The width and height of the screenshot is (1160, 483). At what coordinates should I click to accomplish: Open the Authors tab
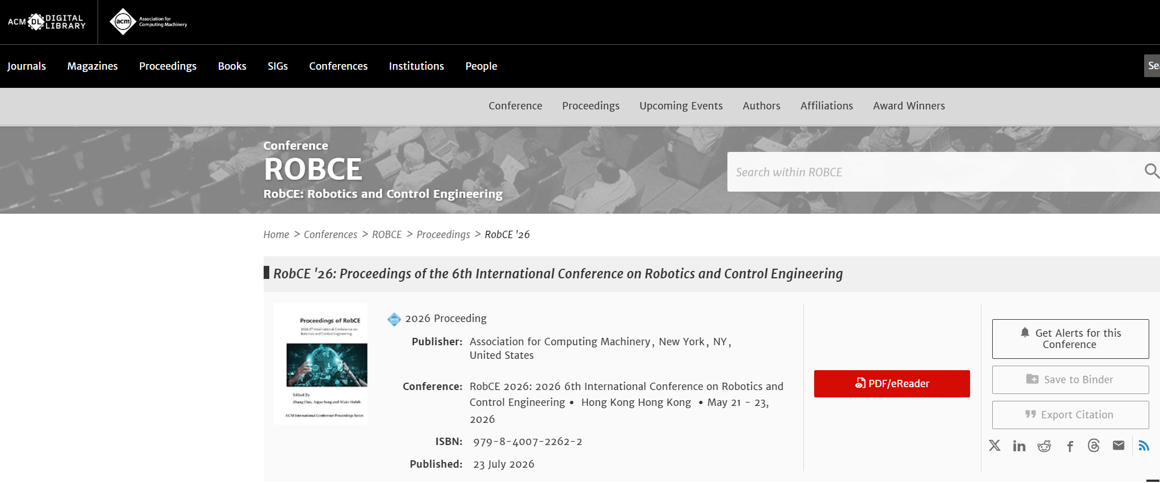(761, 106)
